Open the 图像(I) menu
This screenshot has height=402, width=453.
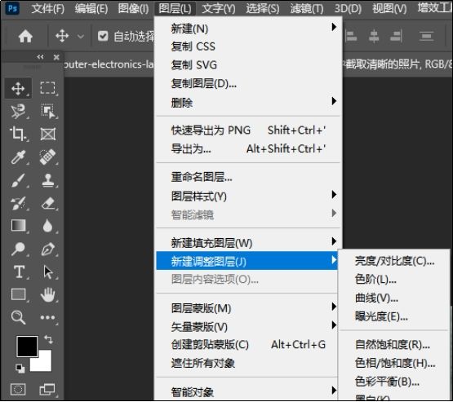click(x=133, y=9)
